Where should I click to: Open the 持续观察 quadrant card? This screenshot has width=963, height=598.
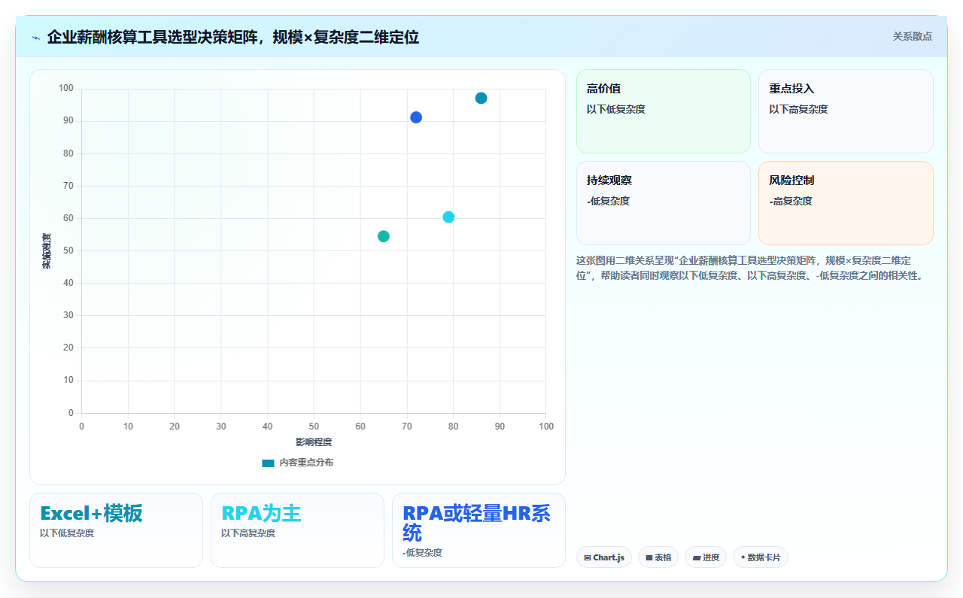coord(664,203)
